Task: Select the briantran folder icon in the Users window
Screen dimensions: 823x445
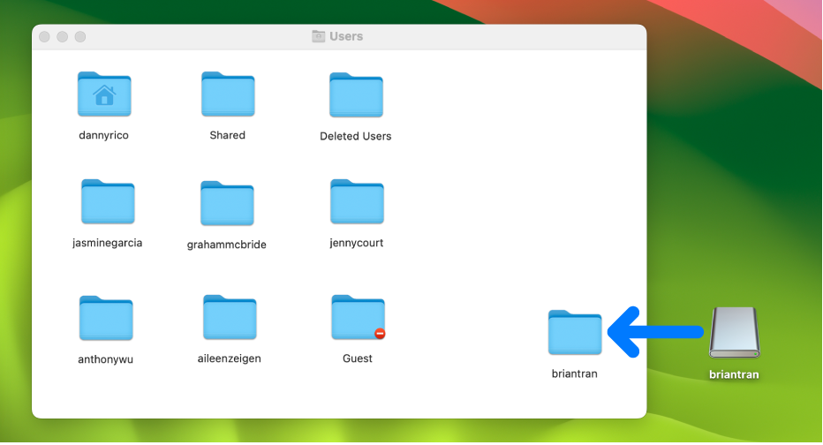Action: [x=575, y=332]
